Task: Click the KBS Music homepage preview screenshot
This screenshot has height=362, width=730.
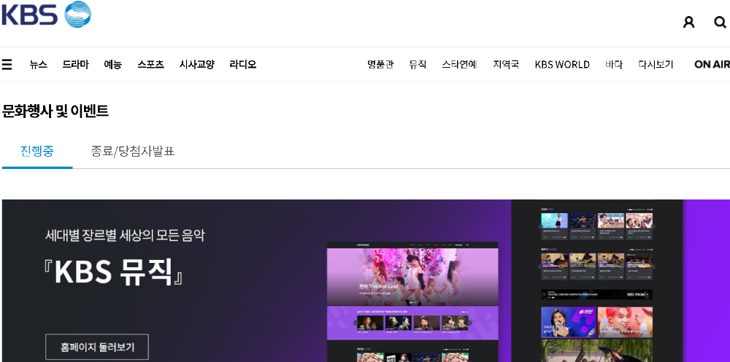Action: click(412, 302)
